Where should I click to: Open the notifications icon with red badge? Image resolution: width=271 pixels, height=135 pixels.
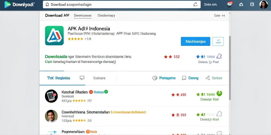(x=230, y=4)
